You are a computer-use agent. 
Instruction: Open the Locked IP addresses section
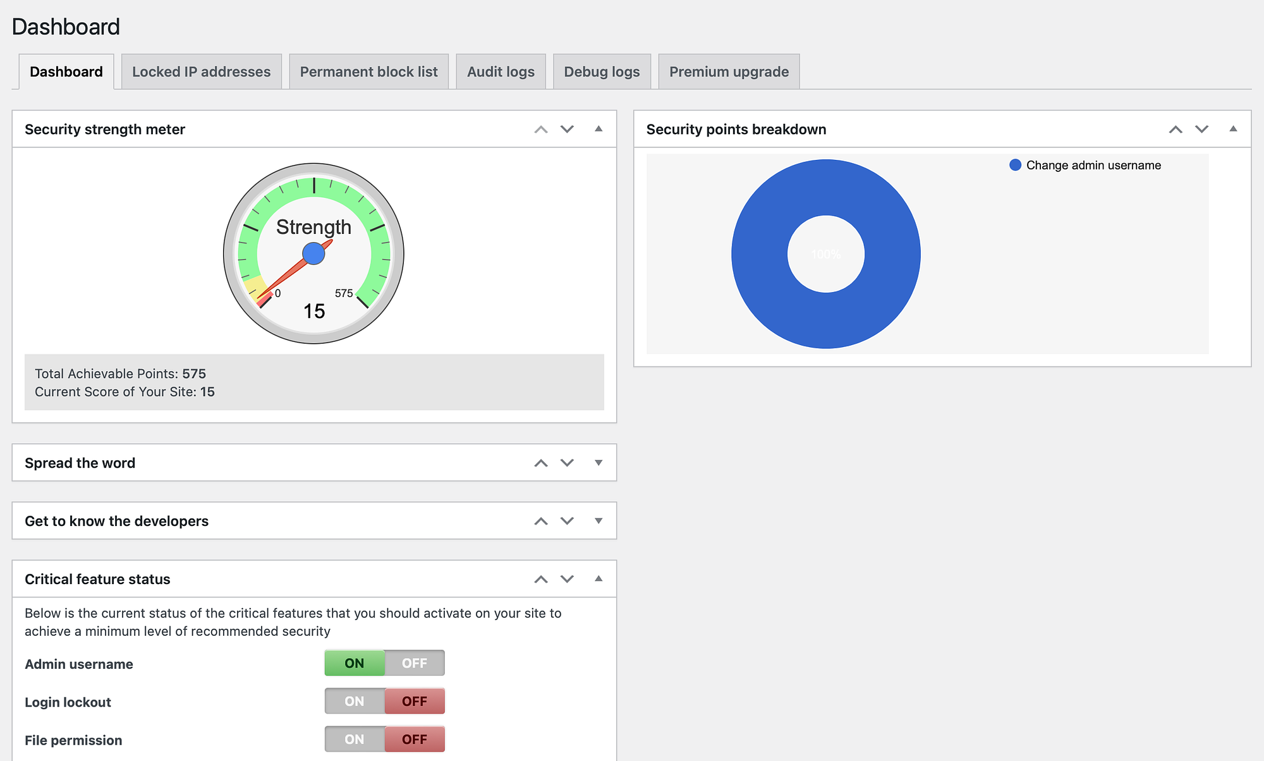[x=200, y=70]
